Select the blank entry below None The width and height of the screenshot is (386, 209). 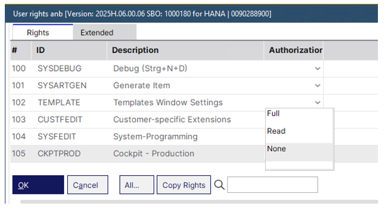299,165
